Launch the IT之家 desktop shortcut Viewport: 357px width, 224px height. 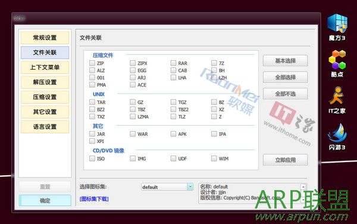(x=337, y=100)
